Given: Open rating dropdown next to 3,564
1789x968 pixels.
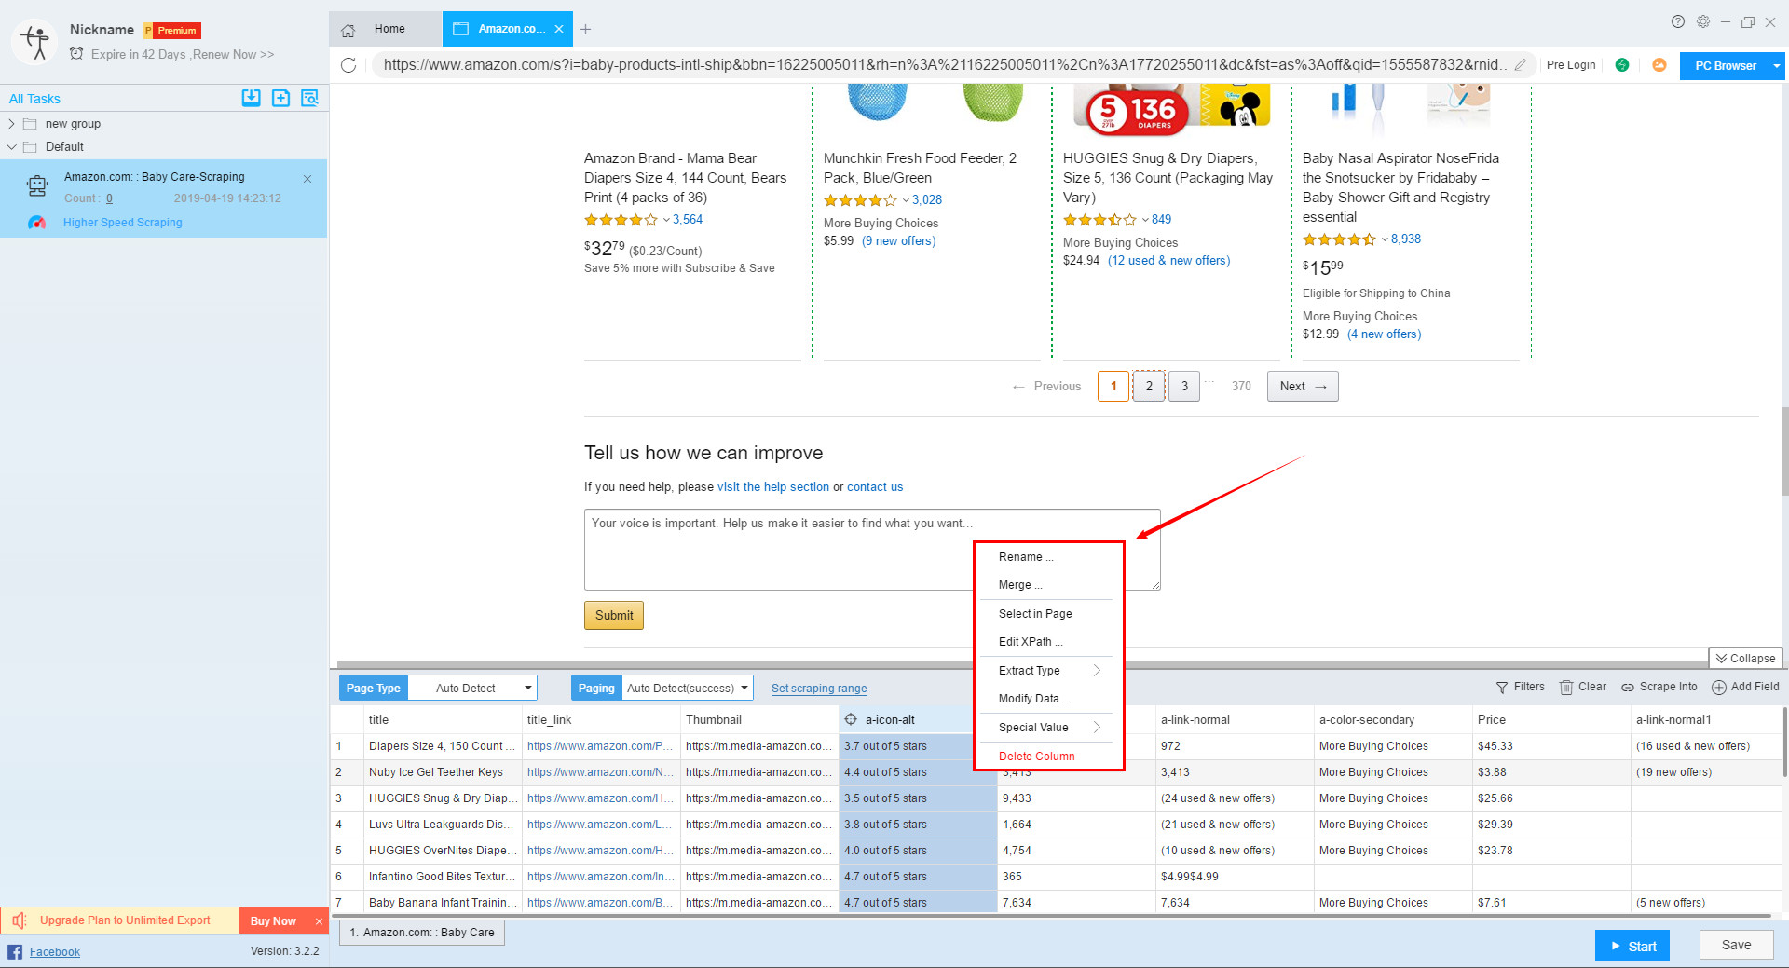Looking at the screenshot, I should (666, 220).
